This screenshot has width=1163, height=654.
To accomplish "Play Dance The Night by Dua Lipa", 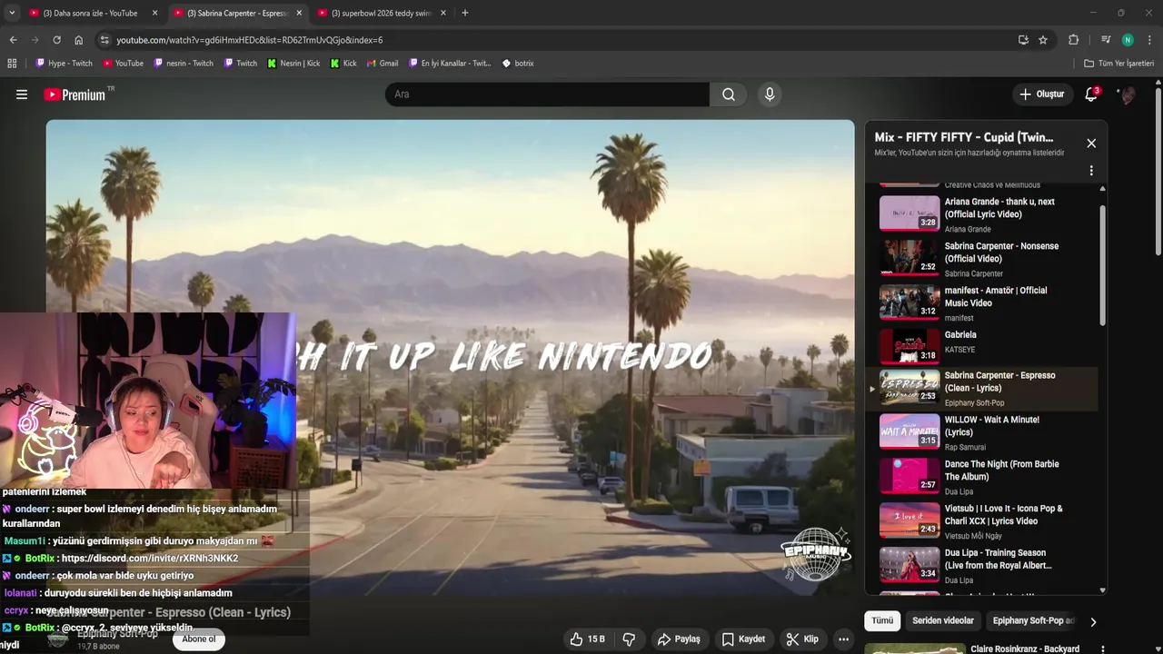I will pos(981,477).
